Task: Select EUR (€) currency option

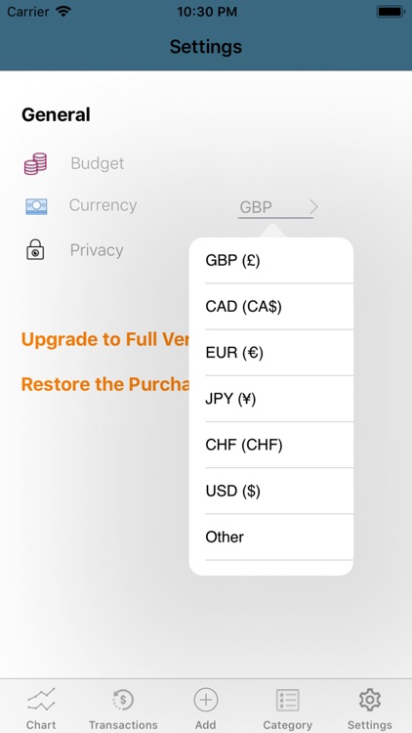Action: (271, 353)
